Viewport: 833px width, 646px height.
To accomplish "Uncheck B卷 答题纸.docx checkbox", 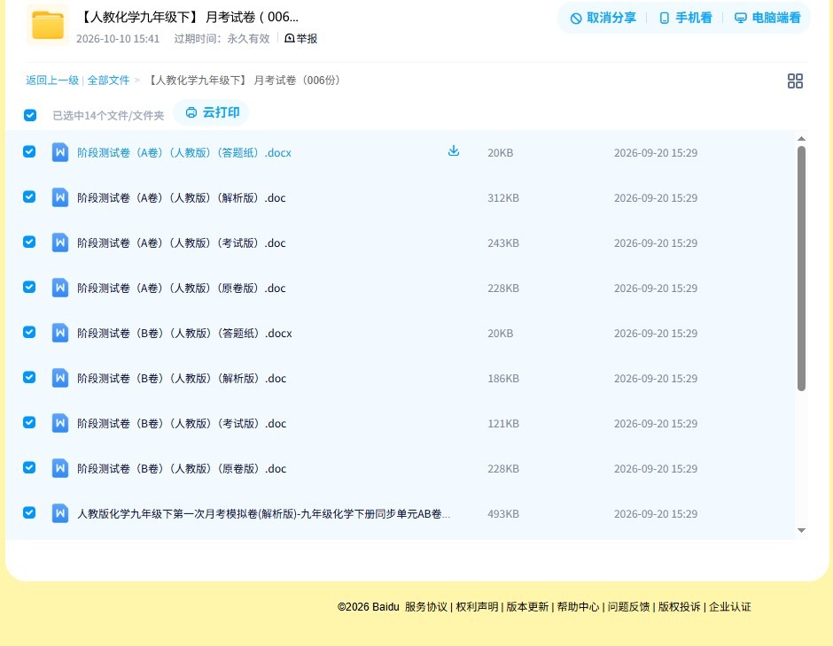I will [x=29, y=332].
